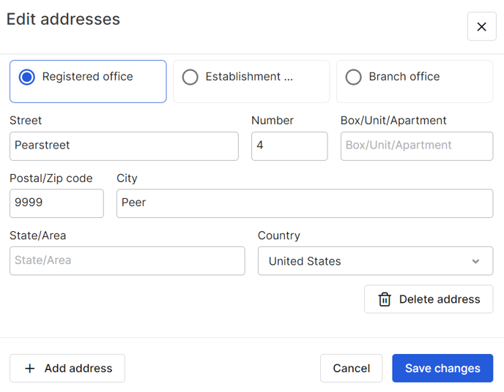Focus the empty State/Area field

click(127, 261)
